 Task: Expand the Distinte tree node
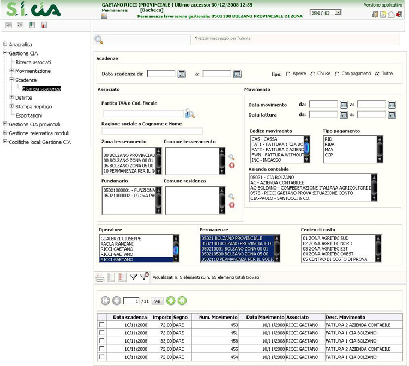[x=11, y=97]
